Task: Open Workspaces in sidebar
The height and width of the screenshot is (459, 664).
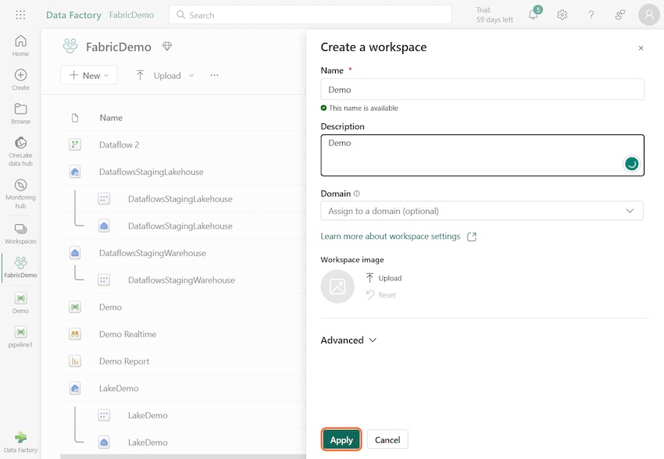Action: [20, 233]
